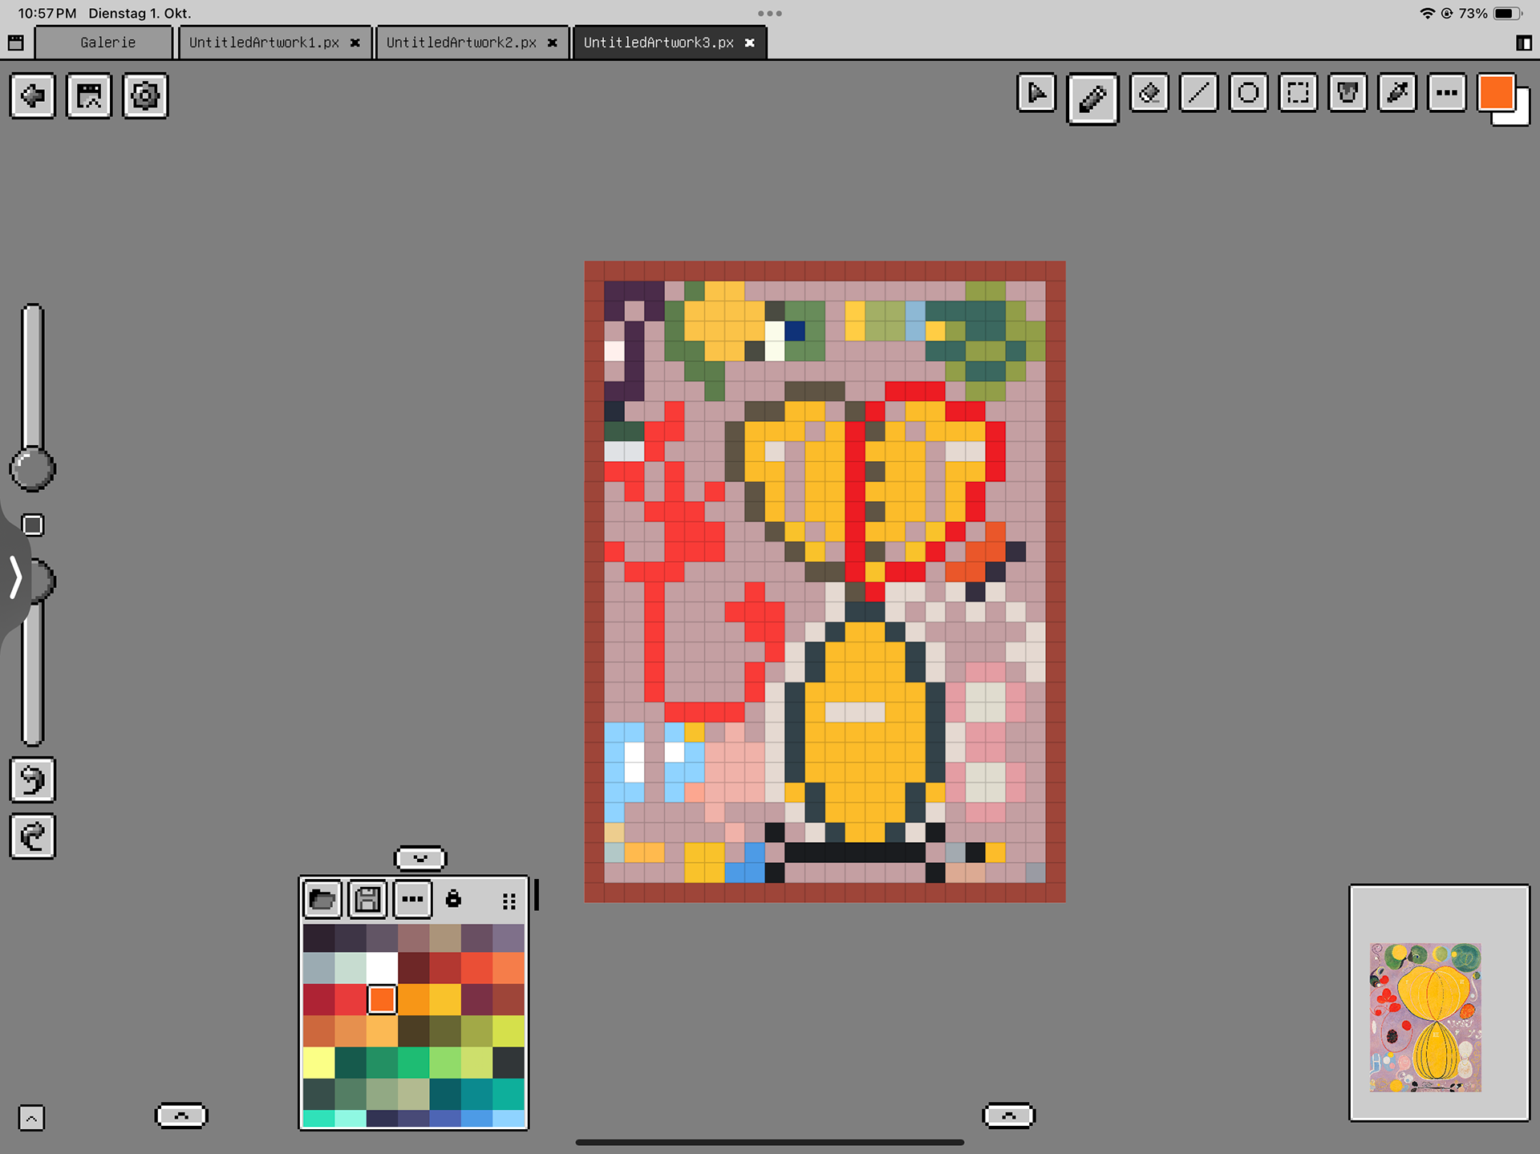This screenshot has width=1540, height=1154.
Task: Click the undo button
Action: pos(32,779)
